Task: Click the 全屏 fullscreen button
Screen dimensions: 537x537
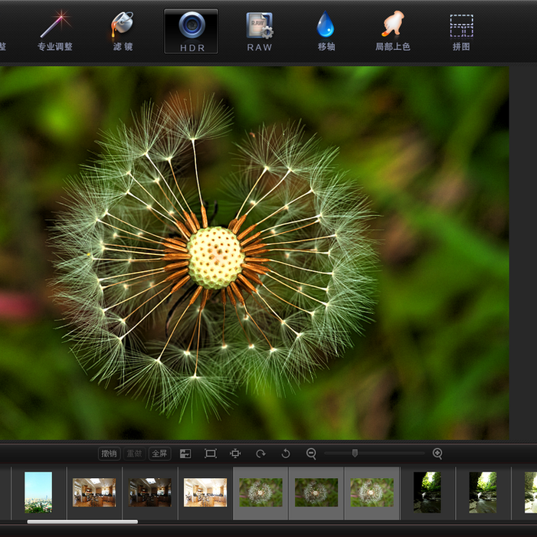Action: (159, 454)
